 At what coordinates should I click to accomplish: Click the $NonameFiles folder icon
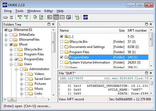point(15,40)
